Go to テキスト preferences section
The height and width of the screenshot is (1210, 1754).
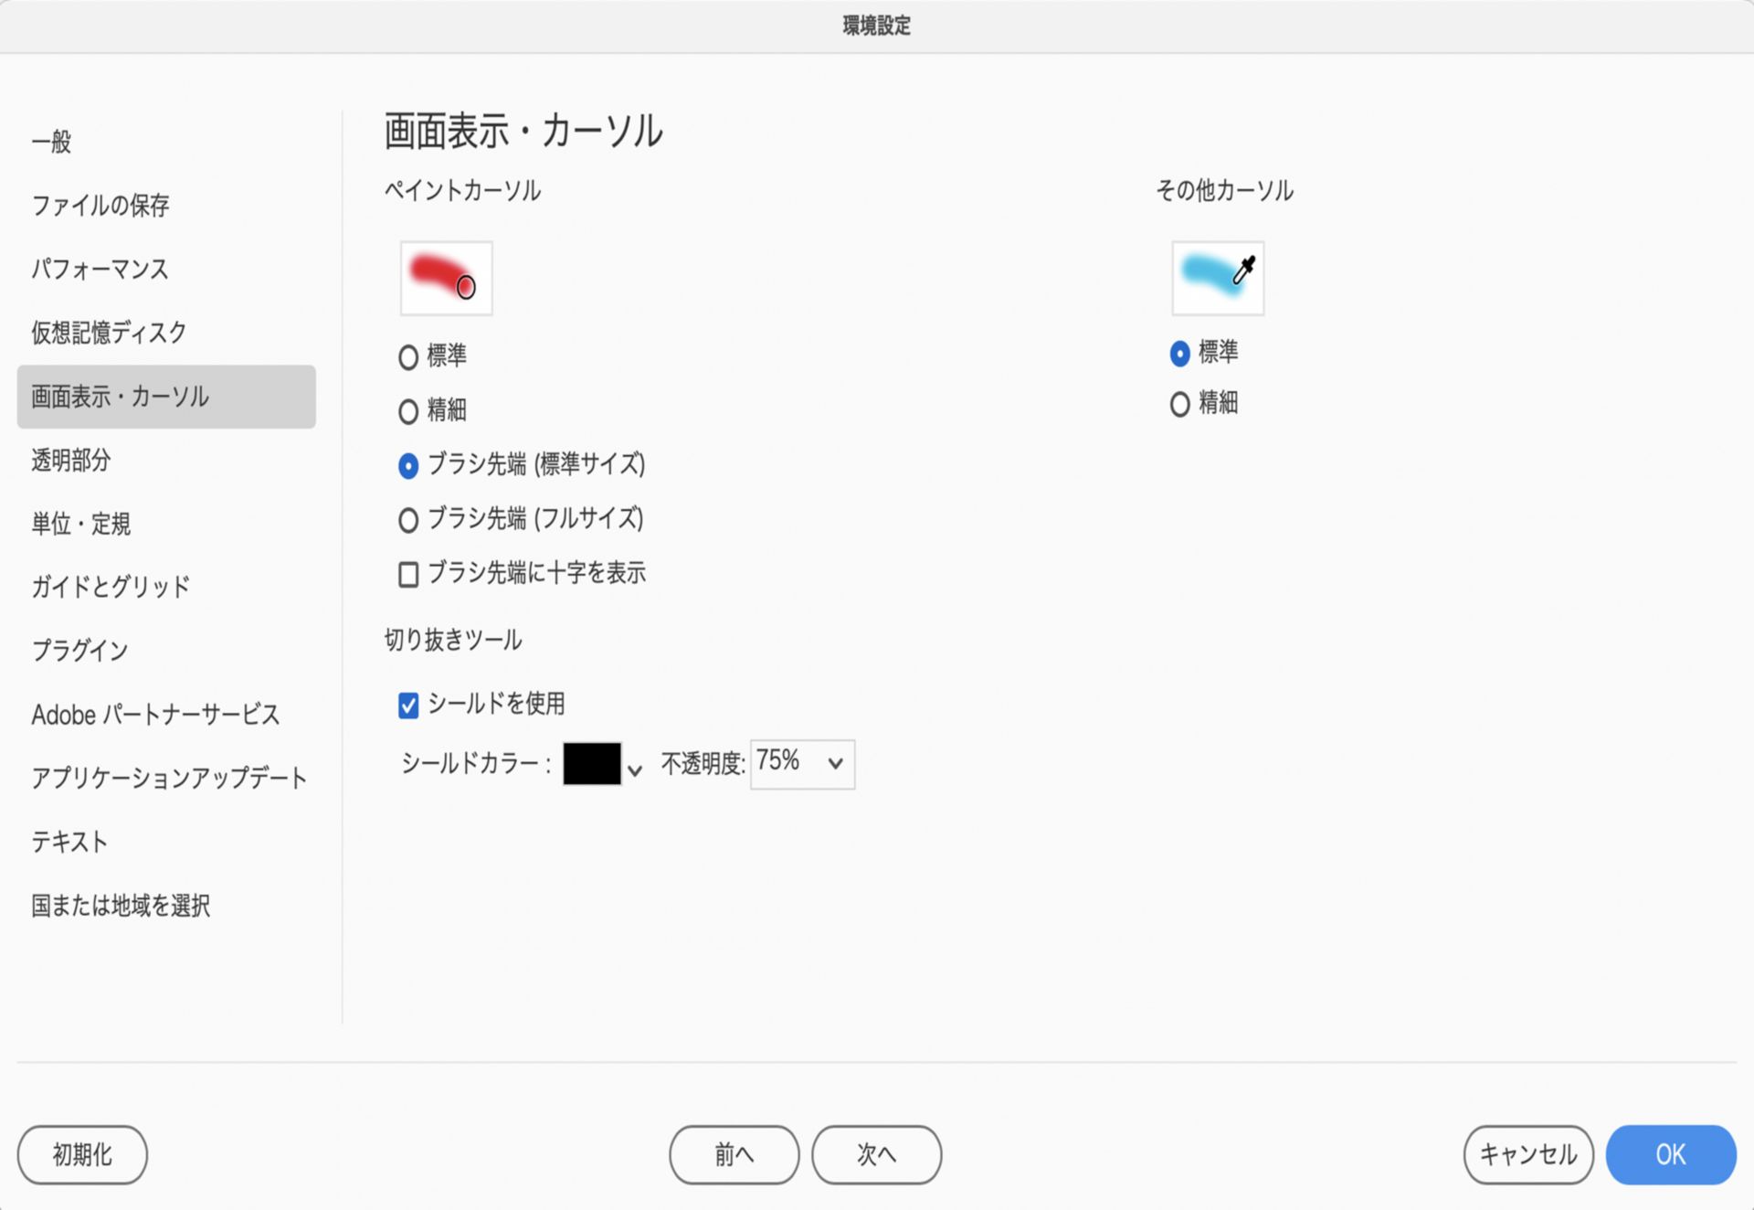69,841
